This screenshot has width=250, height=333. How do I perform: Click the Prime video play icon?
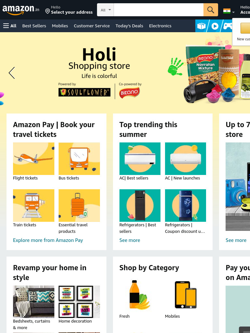click(x=215, y=26)
